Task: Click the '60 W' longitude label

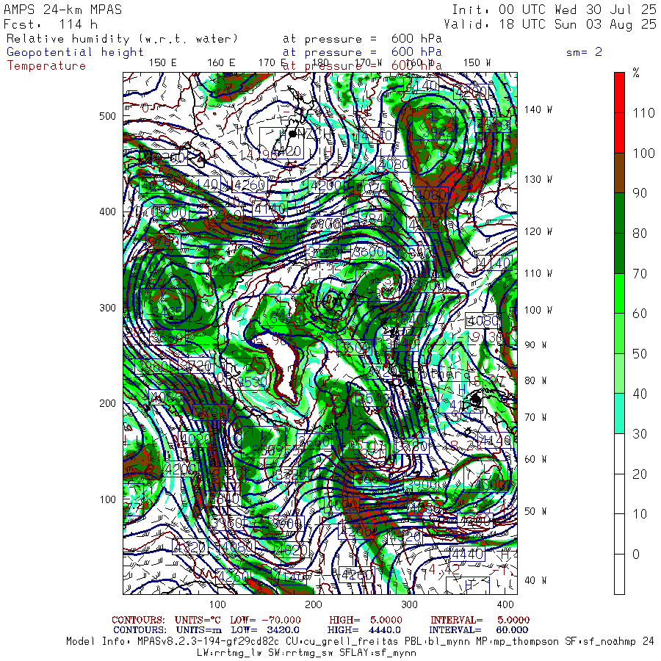Action: pos(535,459)
